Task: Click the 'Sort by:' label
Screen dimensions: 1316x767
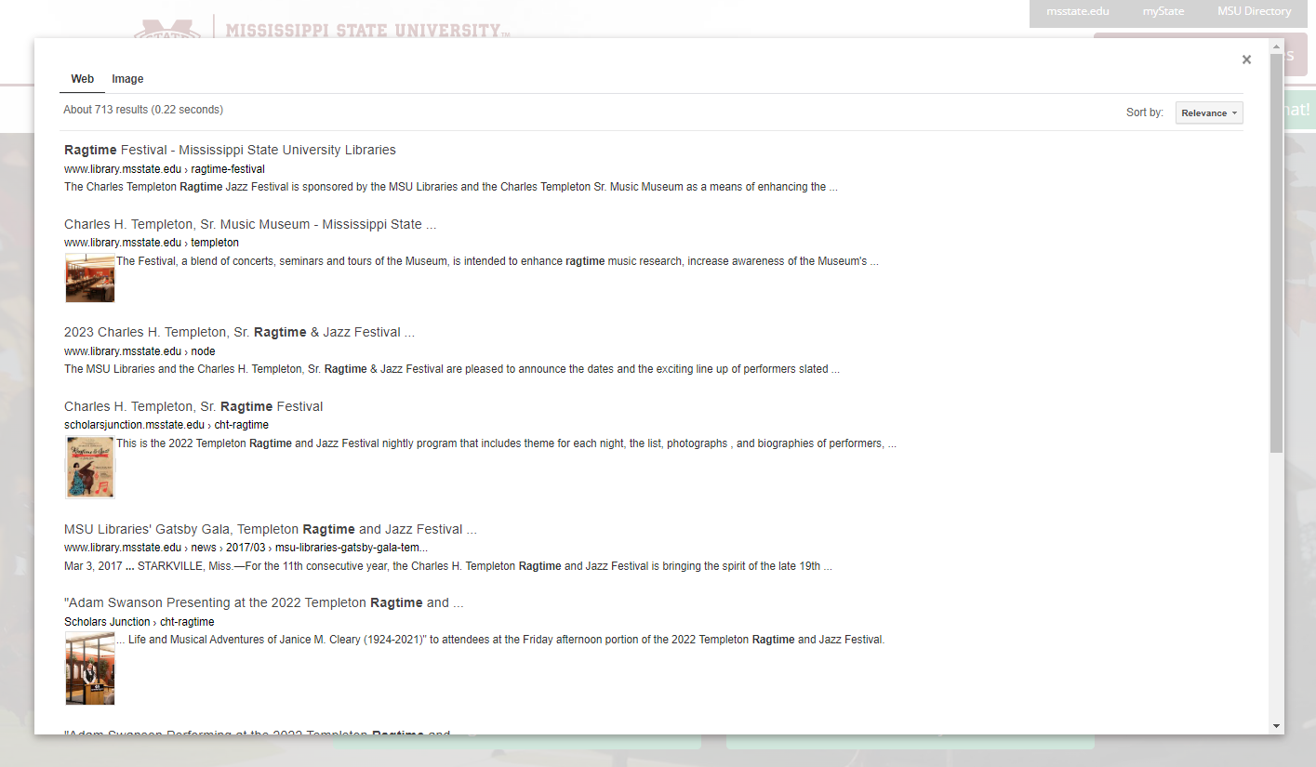Action: coord(1145,112)
